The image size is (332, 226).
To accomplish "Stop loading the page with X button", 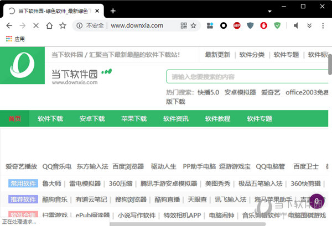I will click(x=36, y=26).
